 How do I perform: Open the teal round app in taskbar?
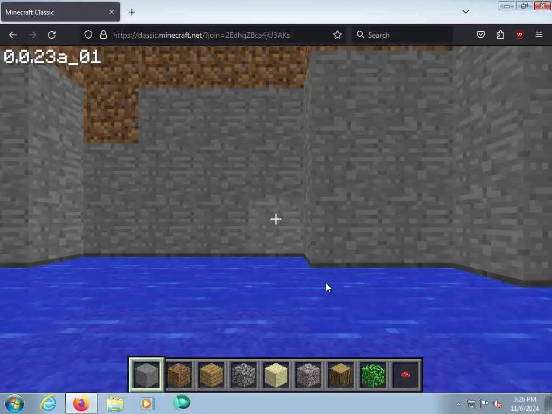(x=182, y=403)
